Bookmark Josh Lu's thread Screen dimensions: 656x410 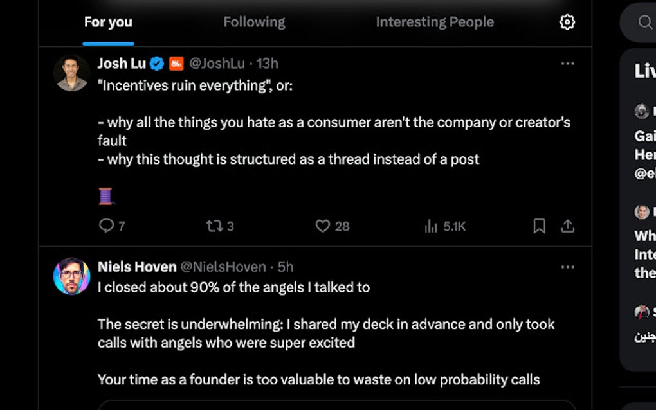(x=540, y=226)
